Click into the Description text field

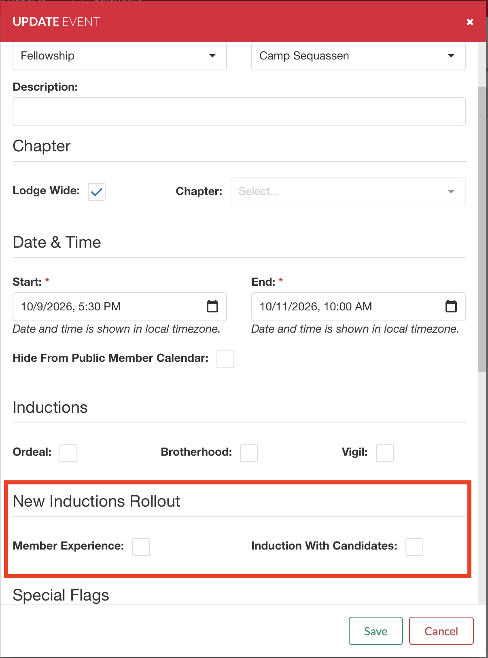point(239,112)
